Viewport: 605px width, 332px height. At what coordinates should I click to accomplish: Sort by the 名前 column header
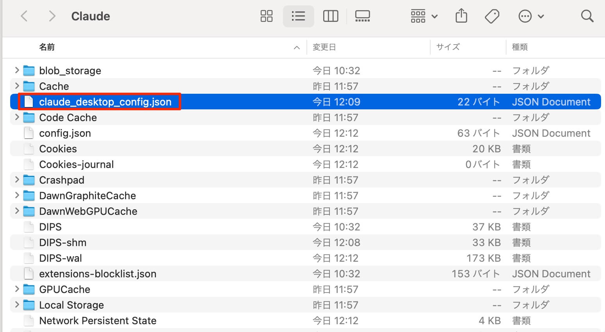point(47,47)
